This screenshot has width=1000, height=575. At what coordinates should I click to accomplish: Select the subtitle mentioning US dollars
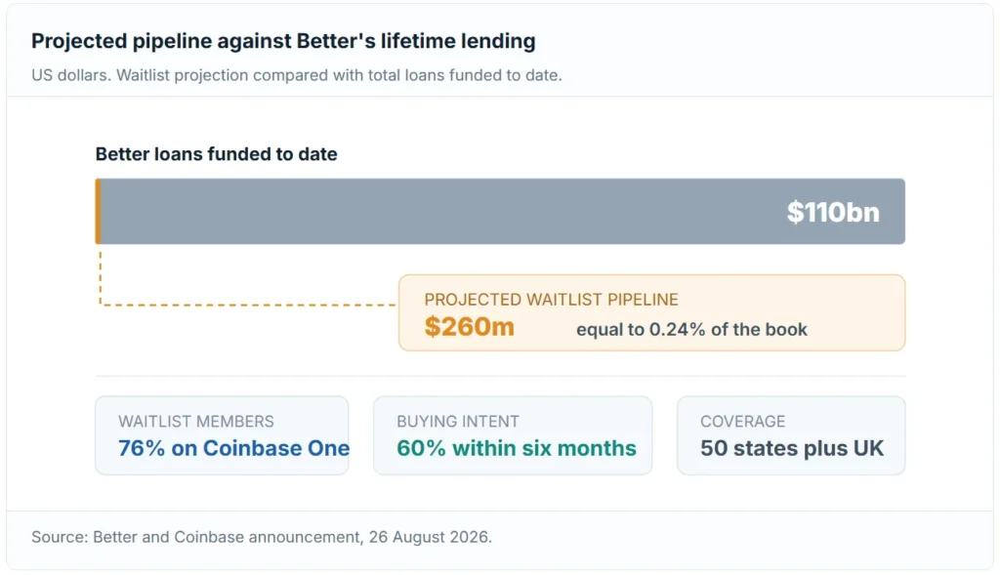click(x=297, y=75)
